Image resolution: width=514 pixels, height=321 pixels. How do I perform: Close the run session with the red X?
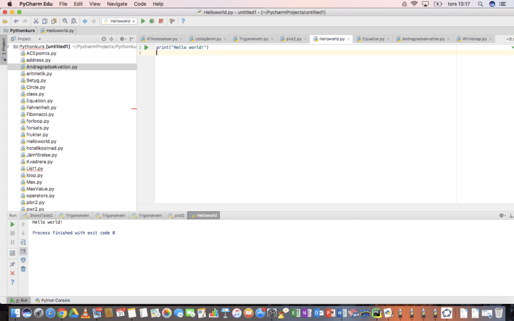pyautogui.click(x=12, y=273)
